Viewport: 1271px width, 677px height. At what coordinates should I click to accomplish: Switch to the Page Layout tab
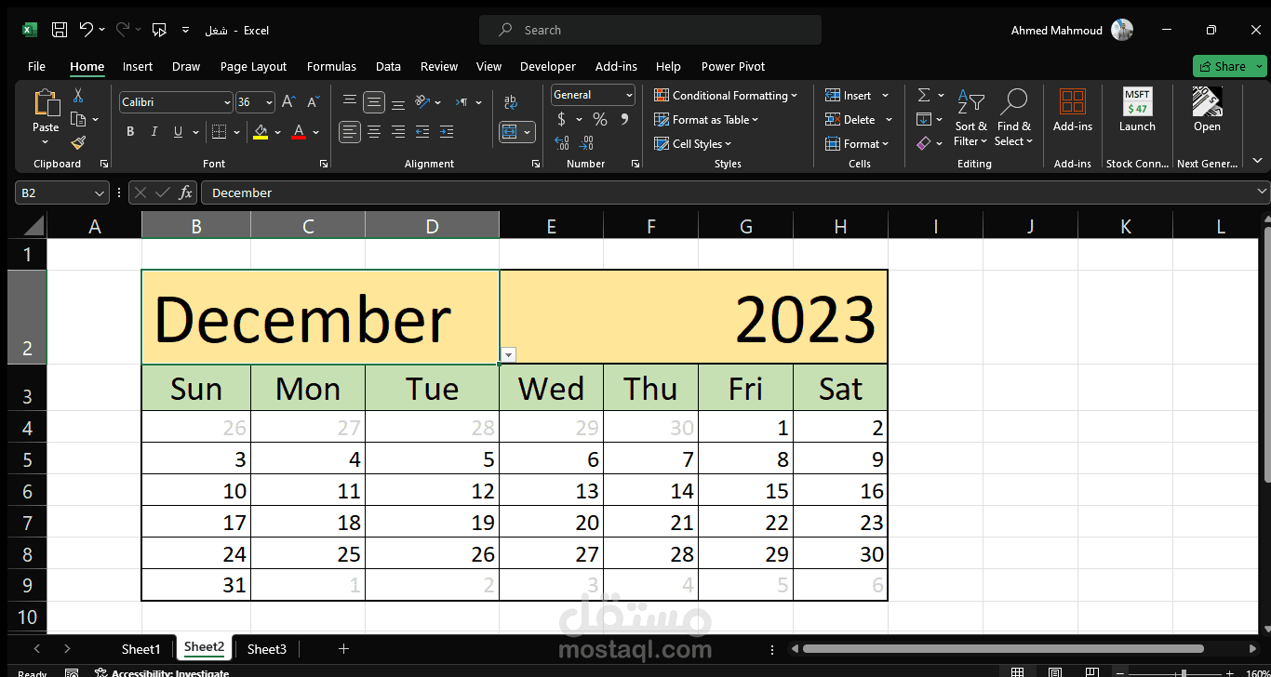coord(253,66)
